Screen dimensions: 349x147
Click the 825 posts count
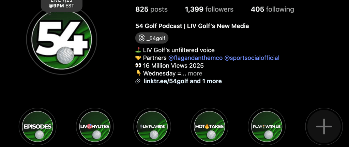pyautogui.click(x=151, y=9)
